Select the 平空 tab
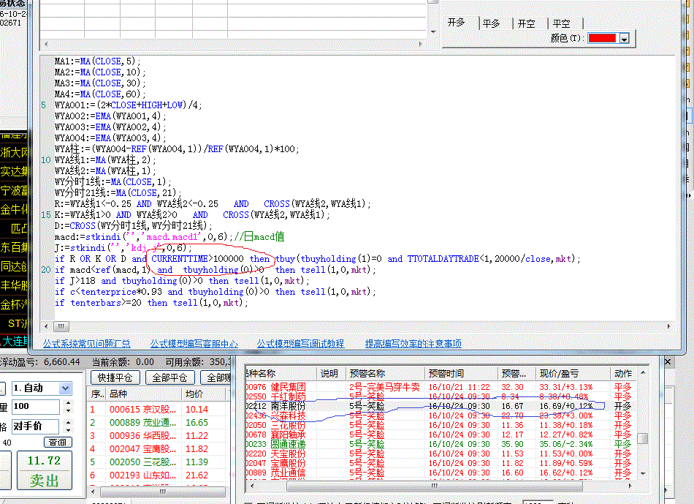Screen dimensions: 694x504 (x=562, y=23)
